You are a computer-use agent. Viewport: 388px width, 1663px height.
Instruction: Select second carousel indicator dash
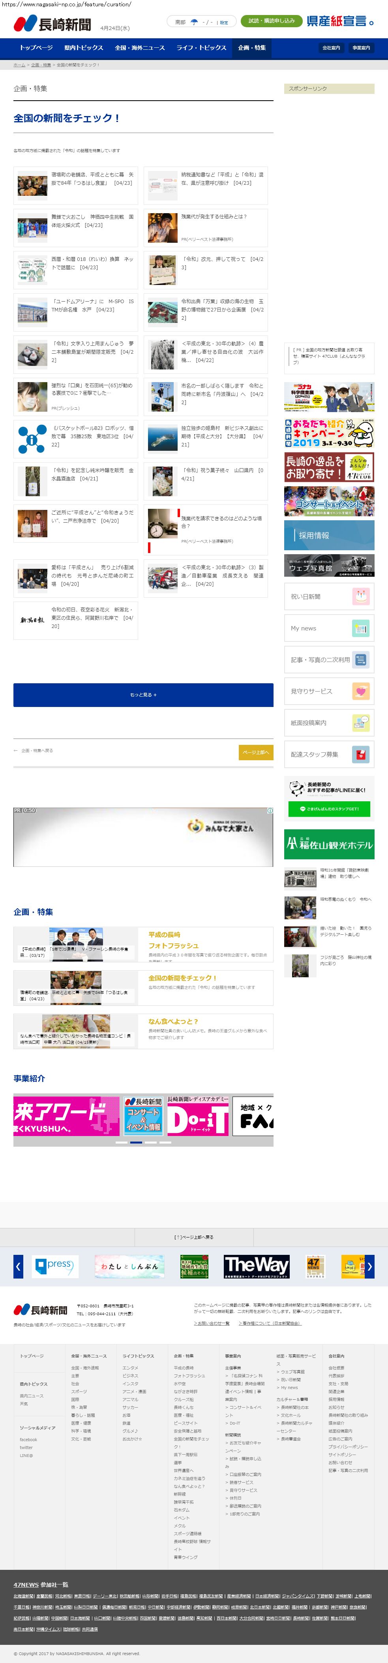[136, 1142]
